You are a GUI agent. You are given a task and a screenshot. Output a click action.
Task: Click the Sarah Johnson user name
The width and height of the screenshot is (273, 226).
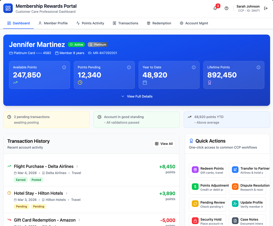click(248, 6)
